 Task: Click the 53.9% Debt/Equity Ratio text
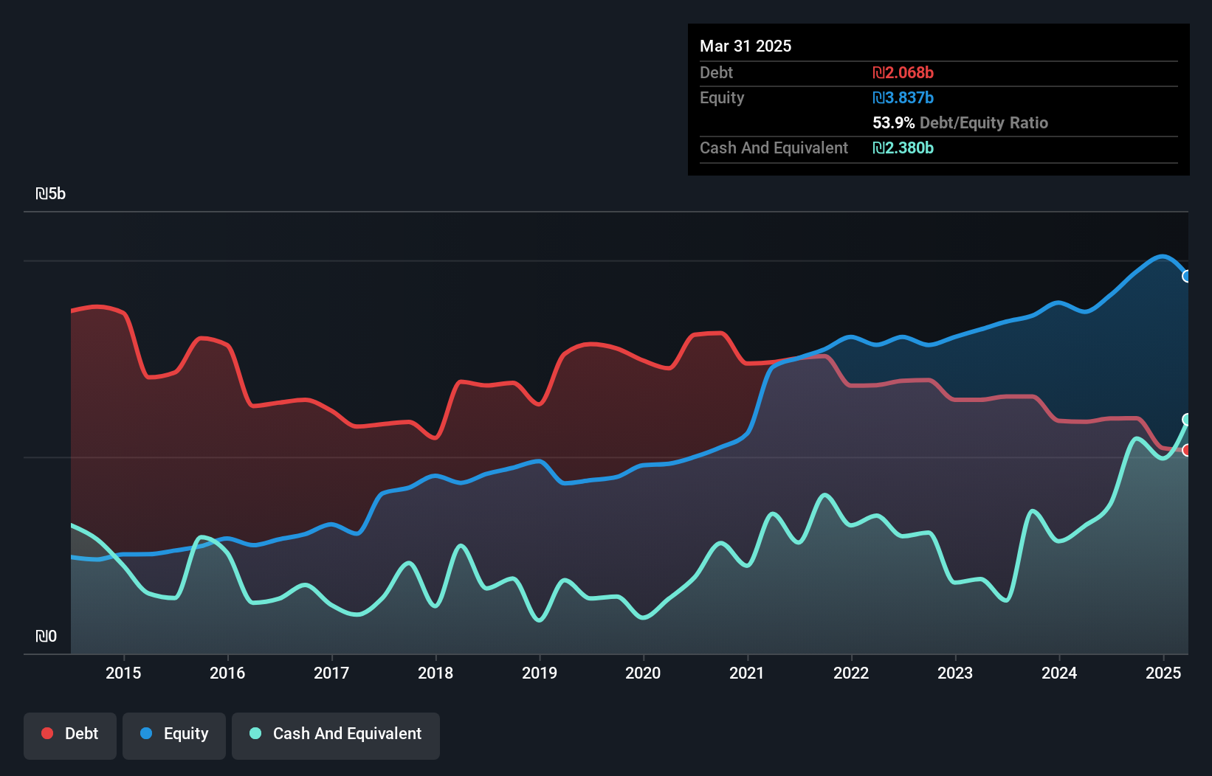click(960, 122)
